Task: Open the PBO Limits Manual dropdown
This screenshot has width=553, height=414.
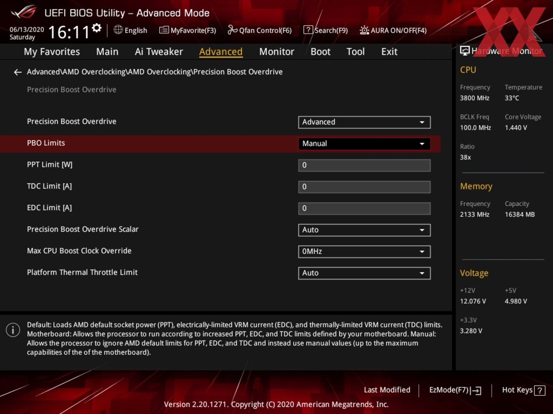Action: click(x=364, y=144)
